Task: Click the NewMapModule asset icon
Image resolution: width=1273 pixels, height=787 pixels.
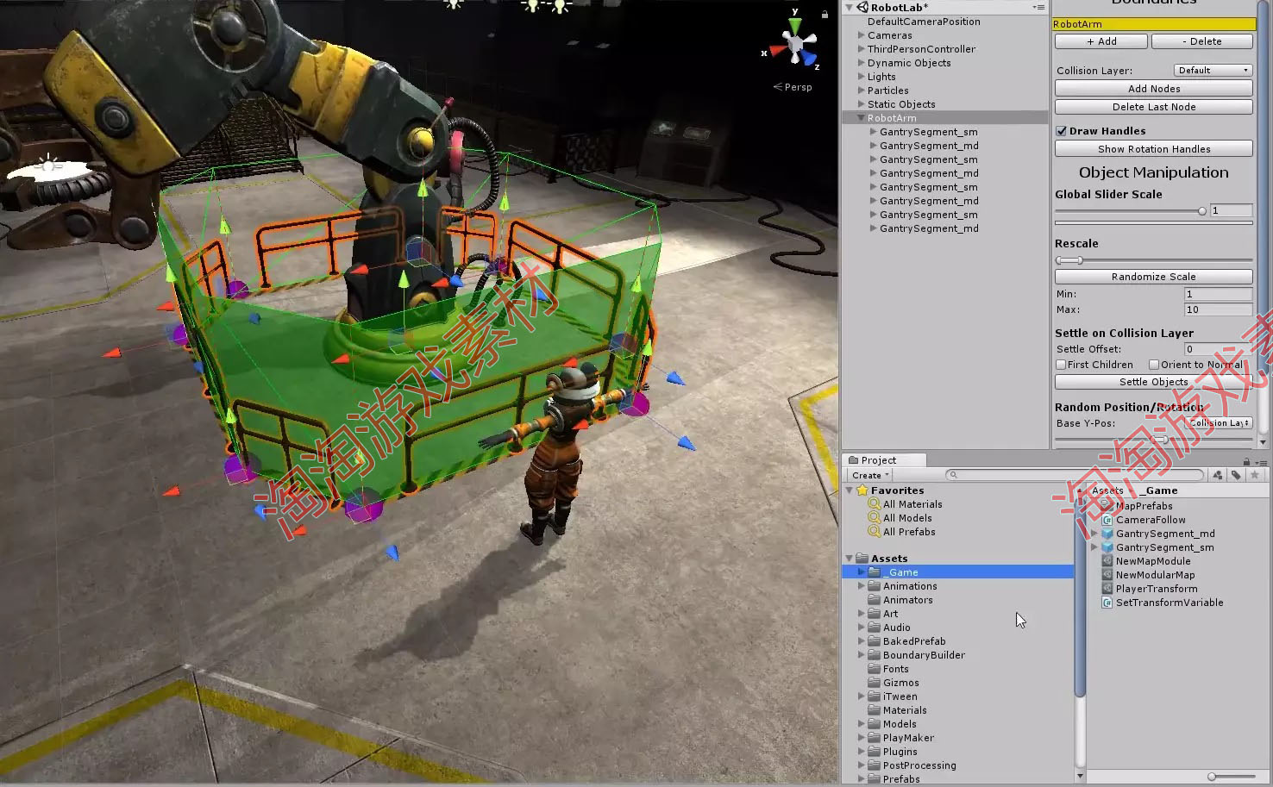Action: (1107, 561)
